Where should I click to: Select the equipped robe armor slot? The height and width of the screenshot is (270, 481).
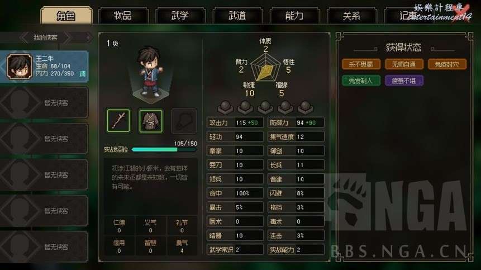pyautogui.click(x=151, y=121)
